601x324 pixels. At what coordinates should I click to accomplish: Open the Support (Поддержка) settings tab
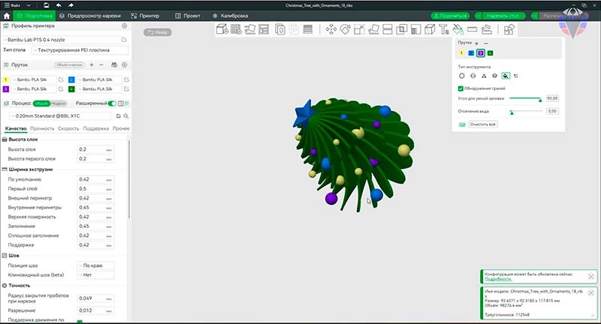(96, 128)
